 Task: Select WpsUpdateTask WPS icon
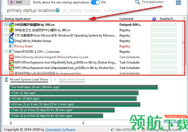click(x=11, y=68)
